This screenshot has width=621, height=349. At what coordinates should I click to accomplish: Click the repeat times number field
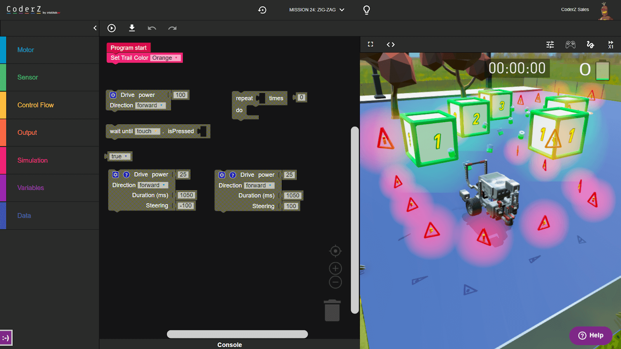[301, 97]
